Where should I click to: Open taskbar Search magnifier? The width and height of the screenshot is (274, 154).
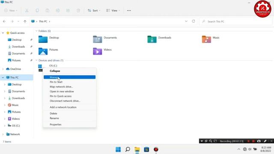(x=128, y=149)
